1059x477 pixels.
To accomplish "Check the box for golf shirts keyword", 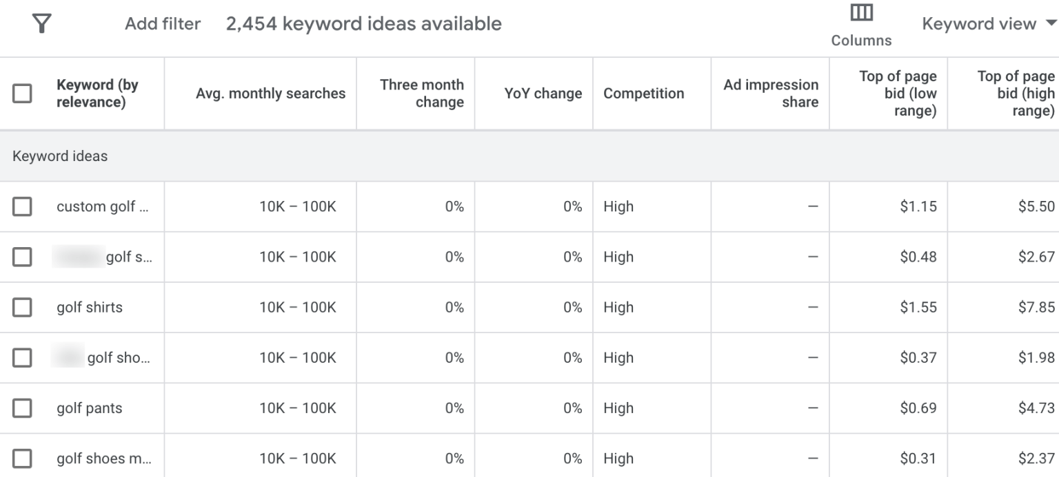I will pyautogui.click(x=22, y=307).
